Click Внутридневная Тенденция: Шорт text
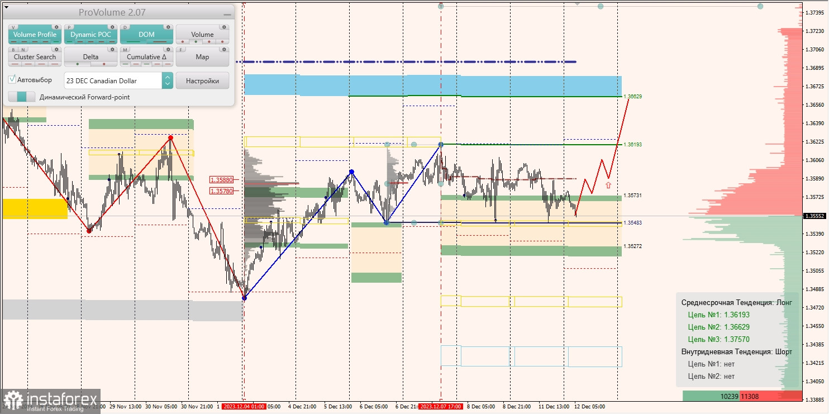The image size is (829, 414). click(737, 352)
